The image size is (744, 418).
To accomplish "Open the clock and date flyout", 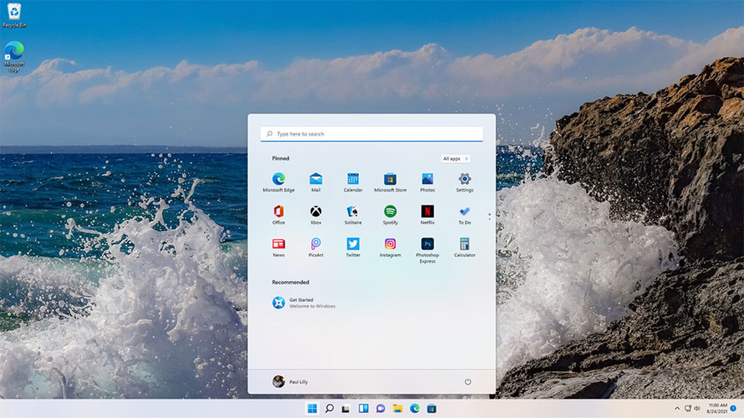I will [x=717, y=408].
